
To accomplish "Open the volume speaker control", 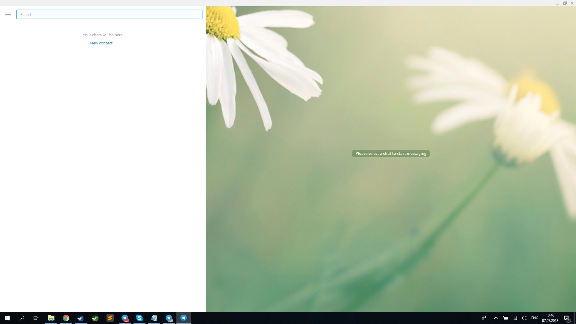I will click(524, 318).
